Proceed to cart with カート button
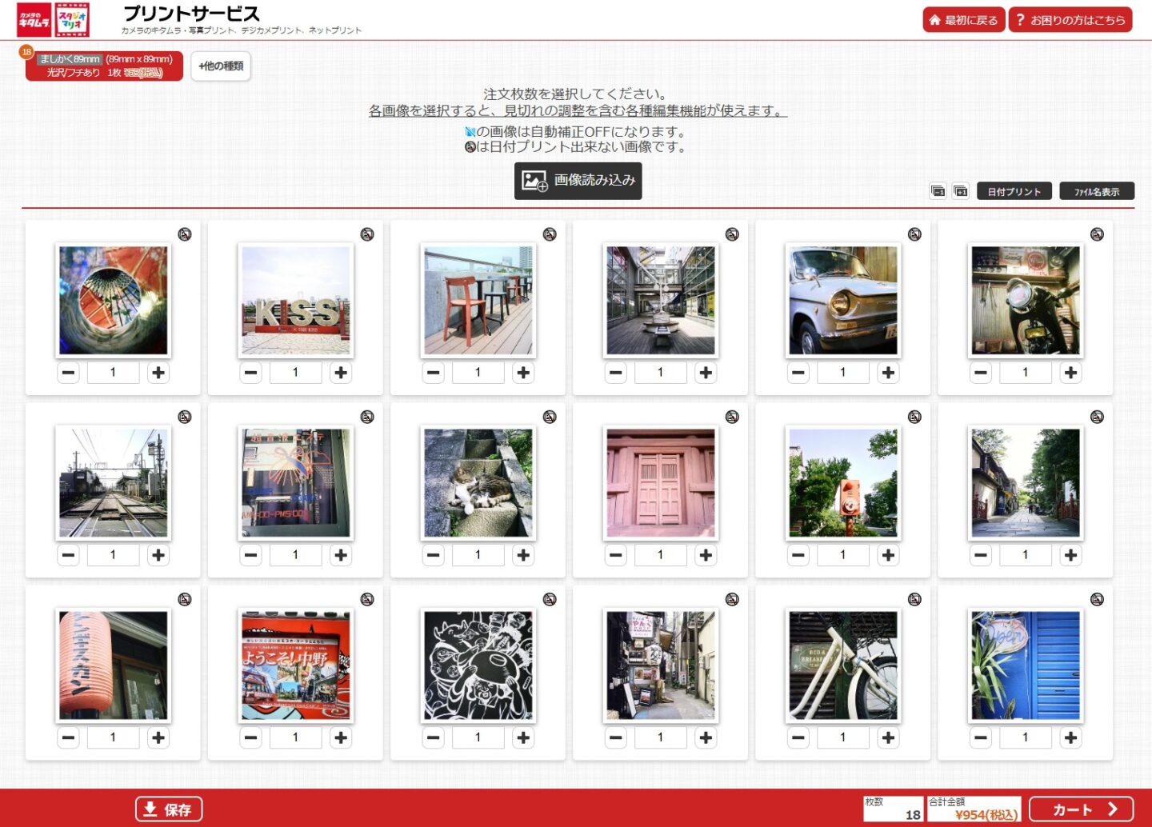 click(1081, 809)
